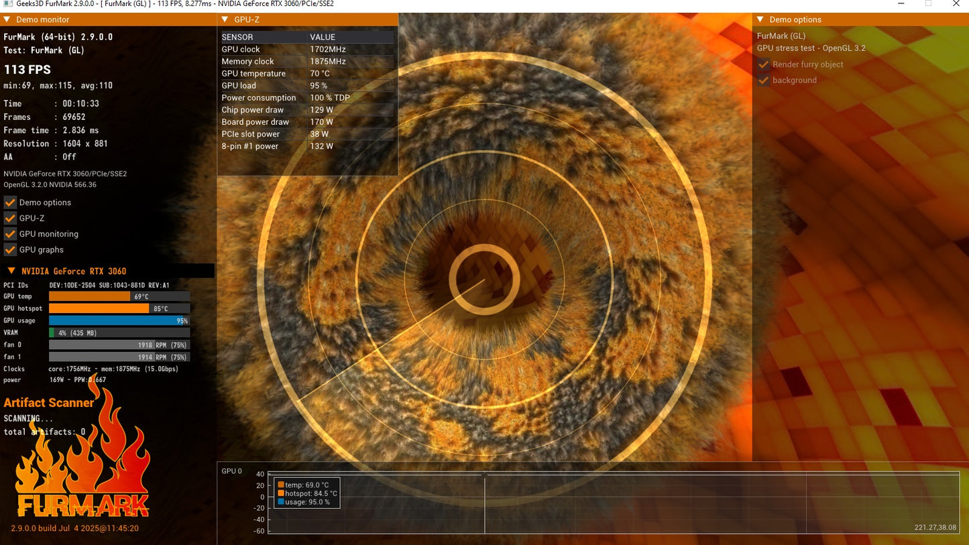Disable the Render furry object option
This screenshot has height=545, width=969.
click(763, 64)
